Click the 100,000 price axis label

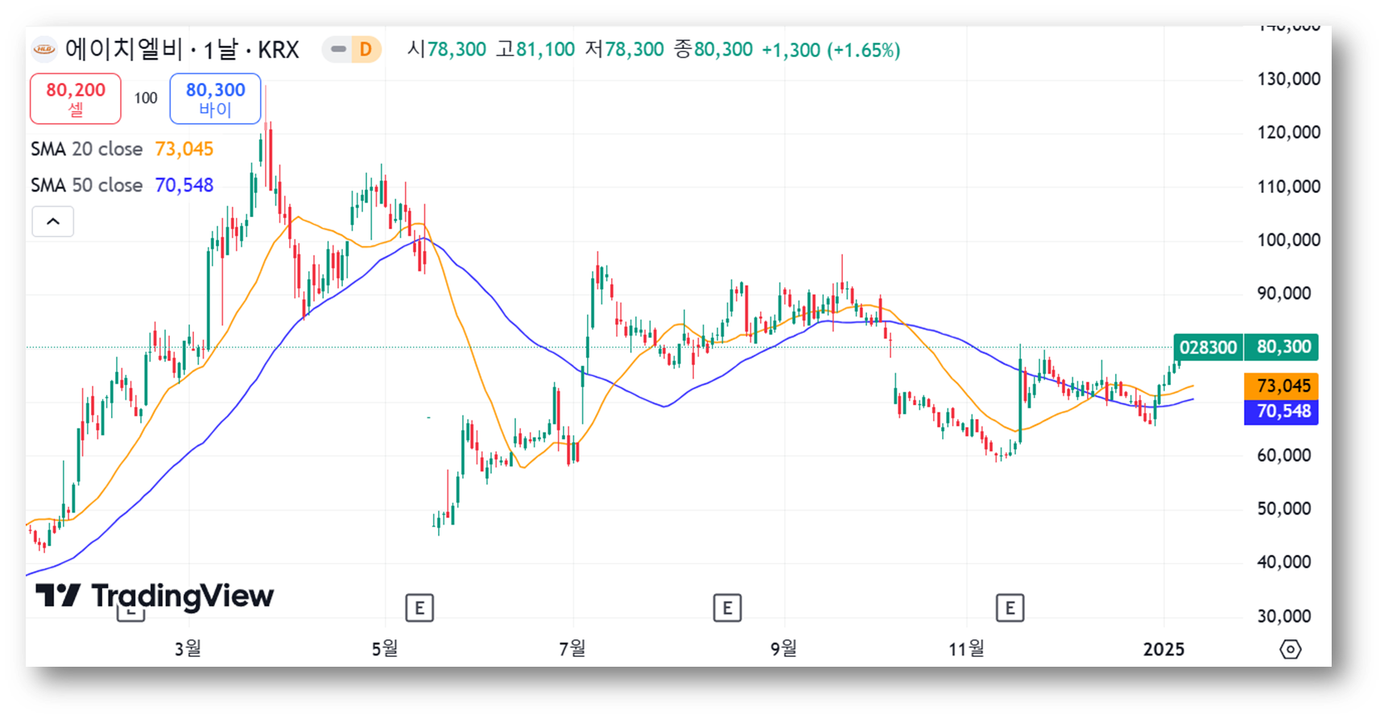click(1289, 240)
